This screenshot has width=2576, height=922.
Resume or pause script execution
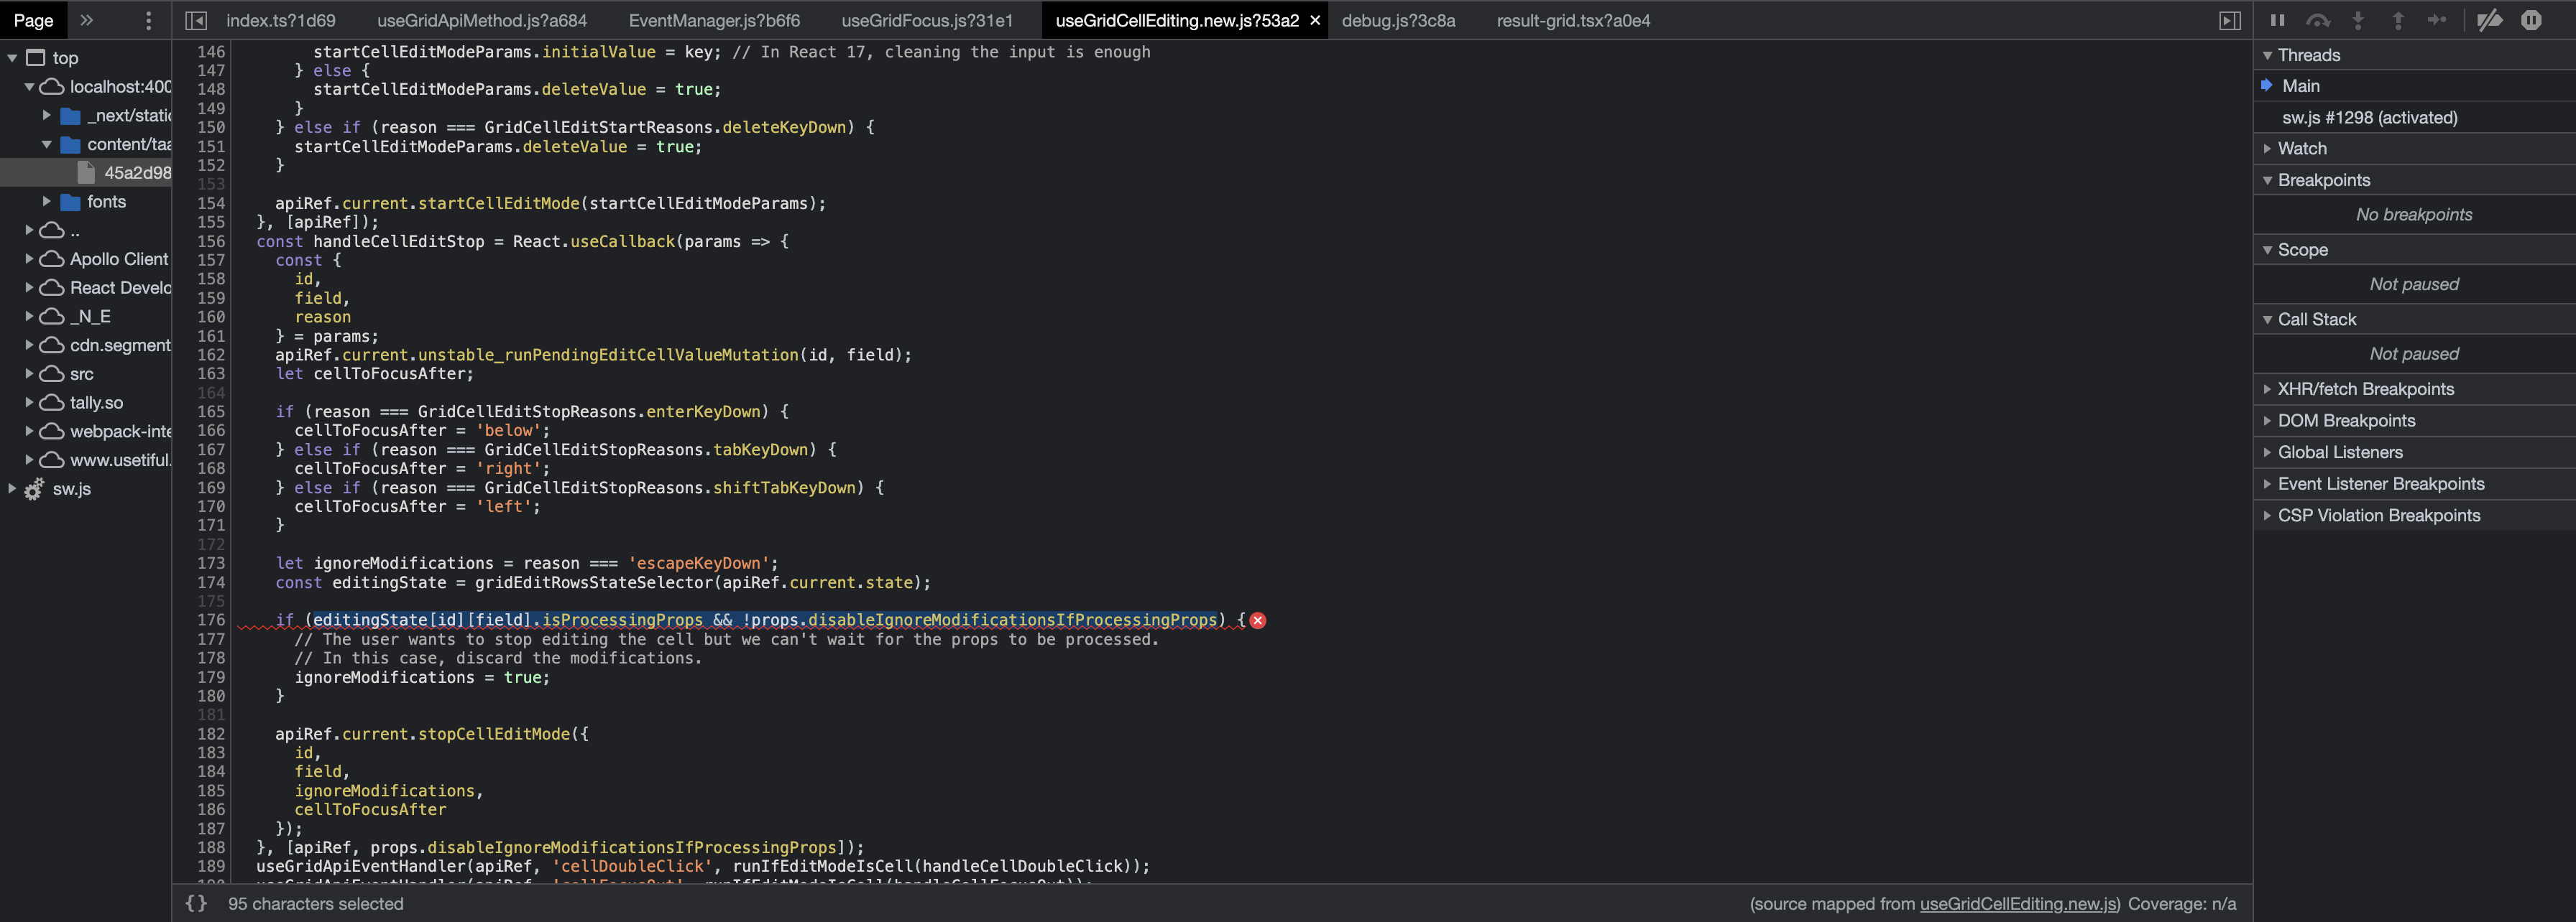pos(2278,19)
